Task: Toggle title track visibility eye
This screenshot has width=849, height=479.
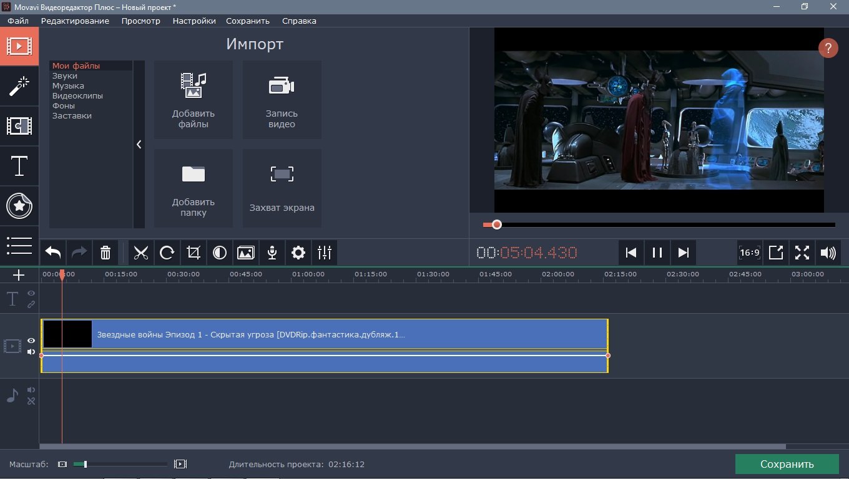Action: click(31, 293)
